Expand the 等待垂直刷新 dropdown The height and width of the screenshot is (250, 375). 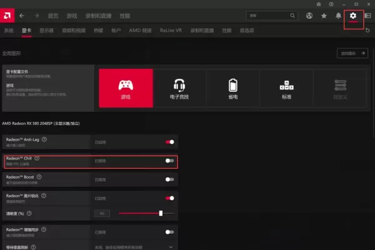point(171,247)
